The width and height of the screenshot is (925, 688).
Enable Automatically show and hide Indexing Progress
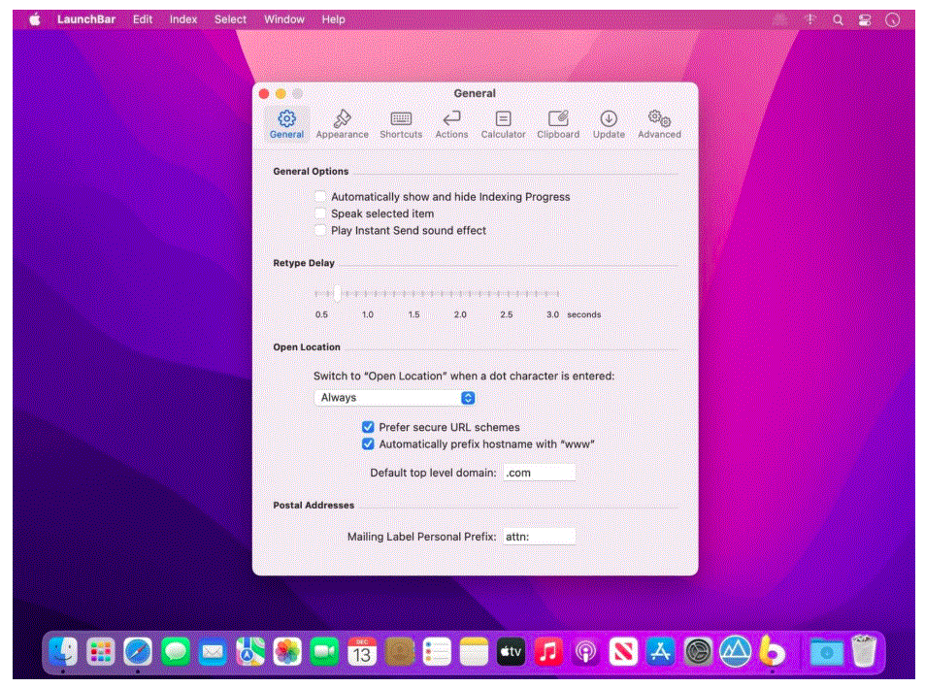[x=320, y=196]
